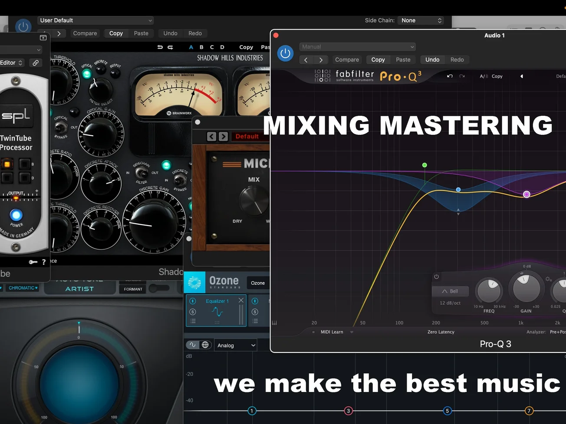This screenshot has height=424, width=566.
Task: Click MIDI Learn in Pro-Q 3
Action: pyautogui.click(x=332, y=332)
